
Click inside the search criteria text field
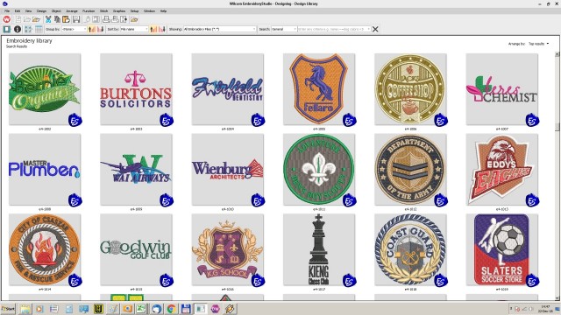334,29
